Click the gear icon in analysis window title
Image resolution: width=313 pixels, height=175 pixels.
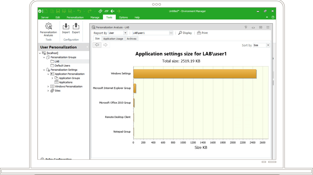[93, 27]
